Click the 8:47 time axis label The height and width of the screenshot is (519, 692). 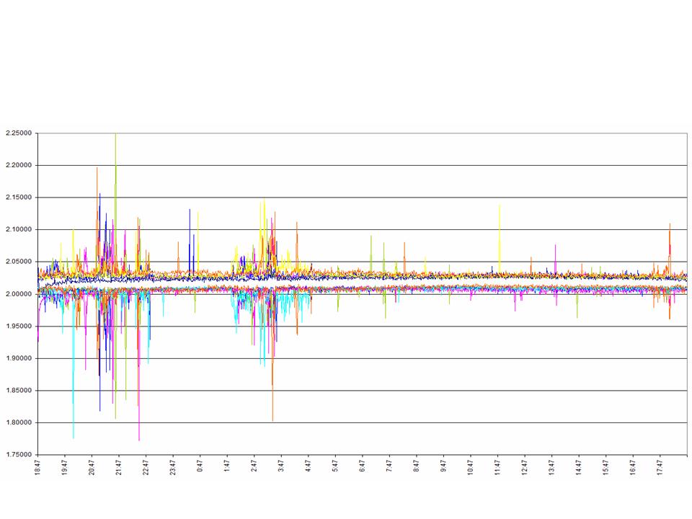[416, 466]
